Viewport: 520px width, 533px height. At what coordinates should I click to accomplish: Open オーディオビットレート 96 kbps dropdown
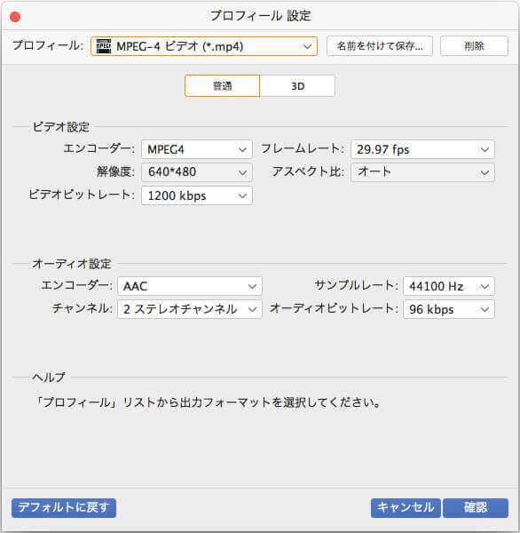449,309
